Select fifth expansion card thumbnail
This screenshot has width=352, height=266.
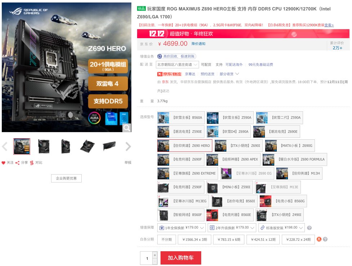(x=109, y=146)
